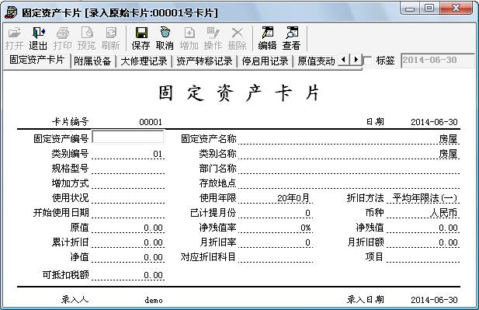Click the 项目 field
The width and height of the screenshot is (479, 310).
click(423, 257)
